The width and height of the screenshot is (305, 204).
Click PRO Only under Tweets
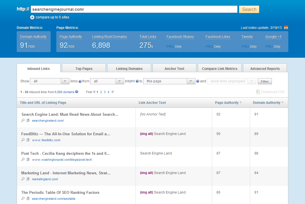[249, 47]
